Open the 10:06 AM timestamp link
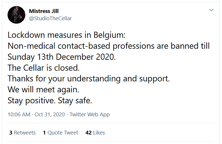222x144 pixels. coord(19,115)
